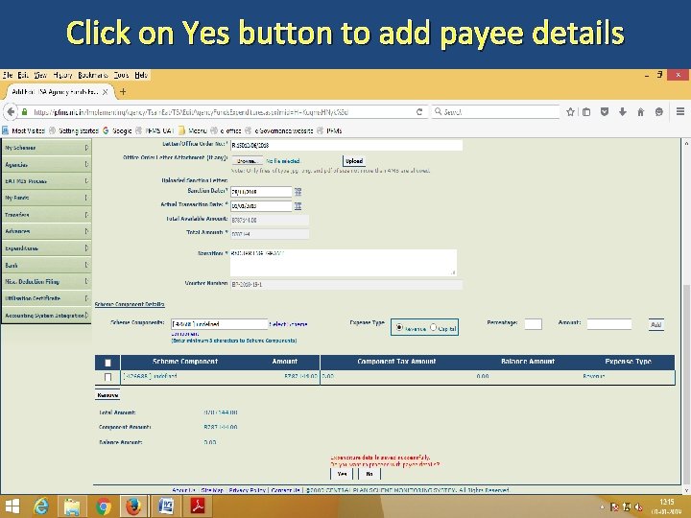Open downloads arrow icon
The image size is (691, 518).
click(x=623, y=112)
